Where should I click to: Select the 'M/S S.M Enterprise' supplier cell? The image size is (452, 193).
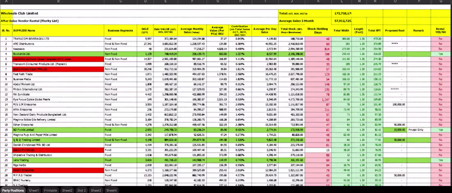pyautogui.click(x=58, y=105)
